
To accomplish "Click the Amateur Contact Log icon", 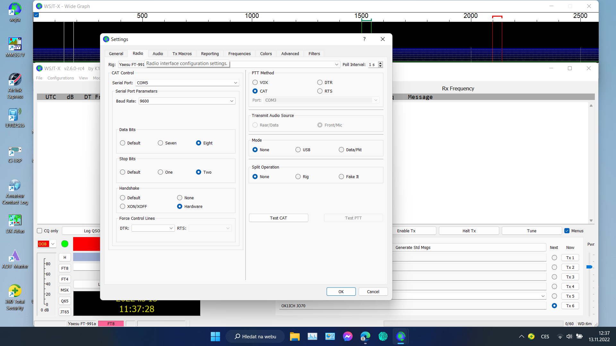I will (x=15, y=185).
